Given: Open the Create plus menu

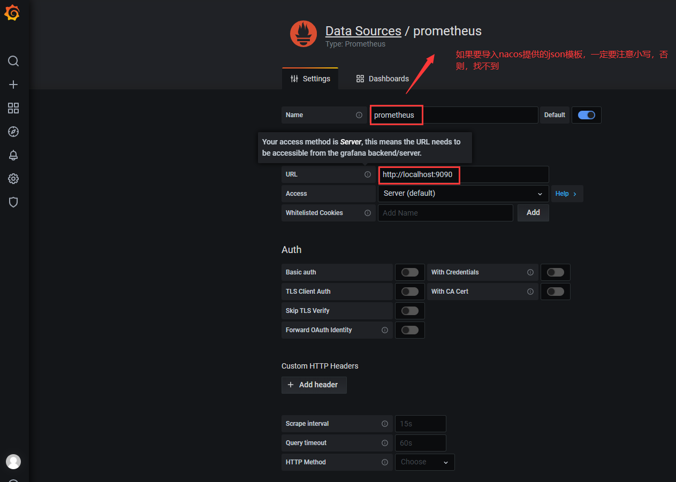Looking at the screenshot, I should 13,85.
